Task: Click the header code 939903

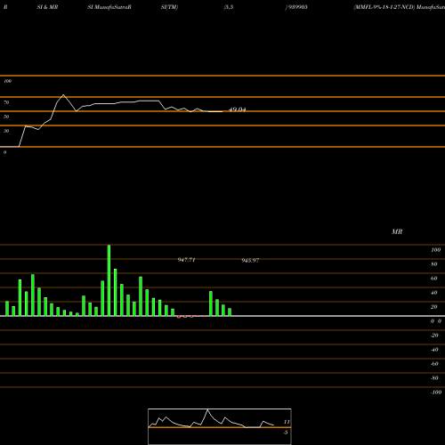Action: [297, 7]
